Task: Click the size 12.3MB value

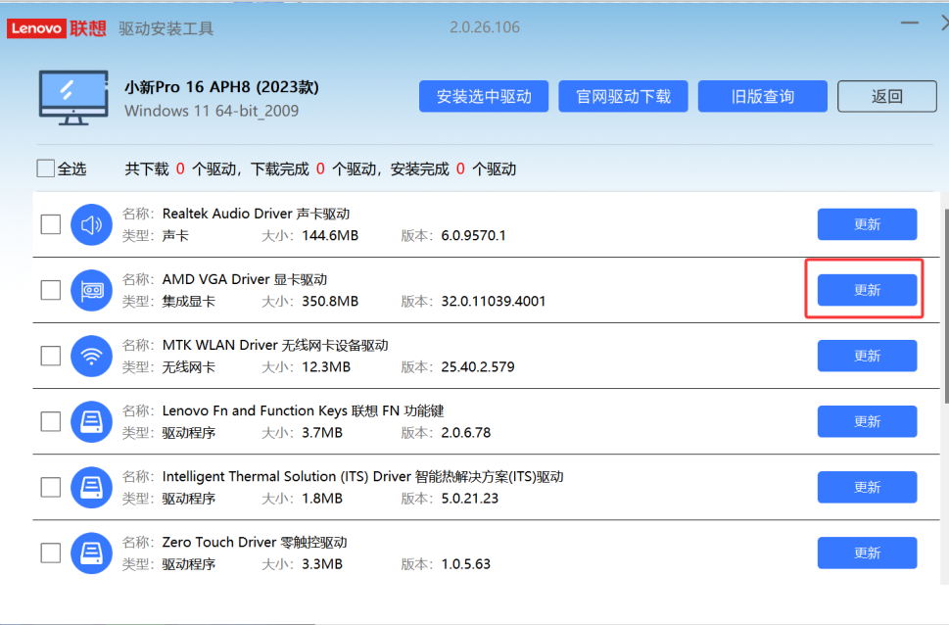Action: pos(325,367)
